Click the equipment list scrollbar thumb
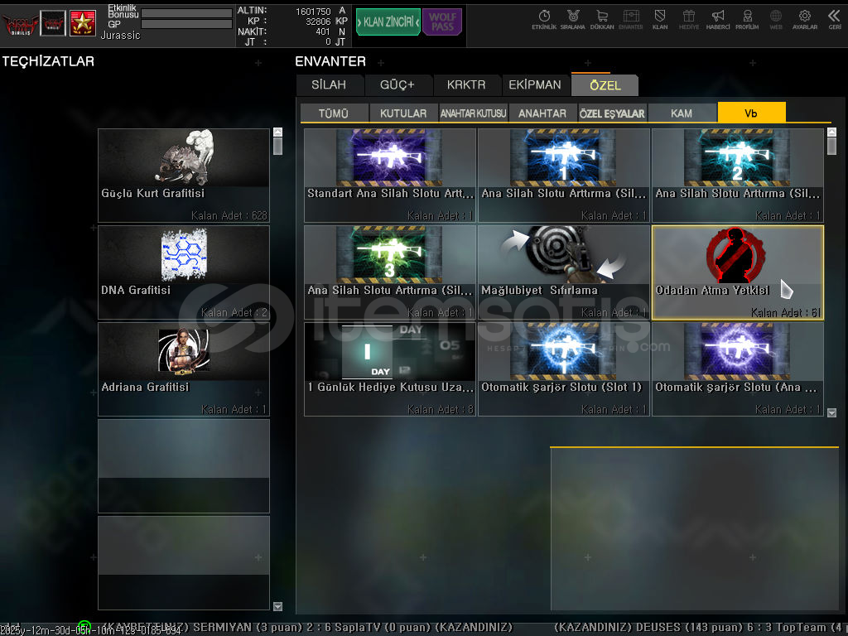The image size is (848, 636). point(278,146)
